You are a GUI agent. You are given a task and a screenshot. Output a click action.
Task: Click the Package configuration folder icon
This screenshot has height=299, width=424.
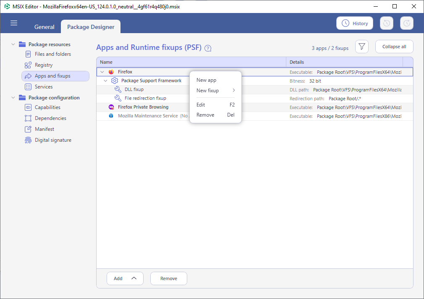click(x=22, y=98)
